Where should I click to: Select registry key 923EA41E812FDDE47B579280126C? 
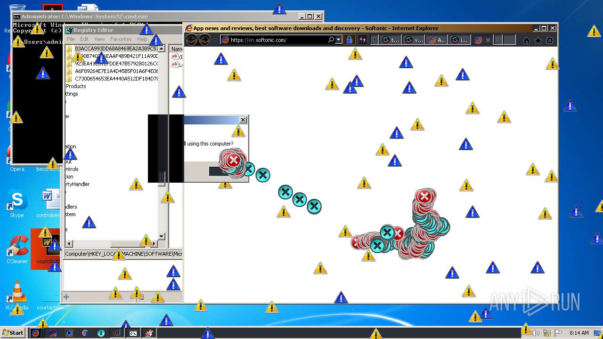click(x=116, y=64)
